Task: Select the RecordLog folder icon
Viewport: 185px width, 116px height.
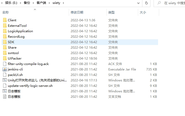Action: 5,36
